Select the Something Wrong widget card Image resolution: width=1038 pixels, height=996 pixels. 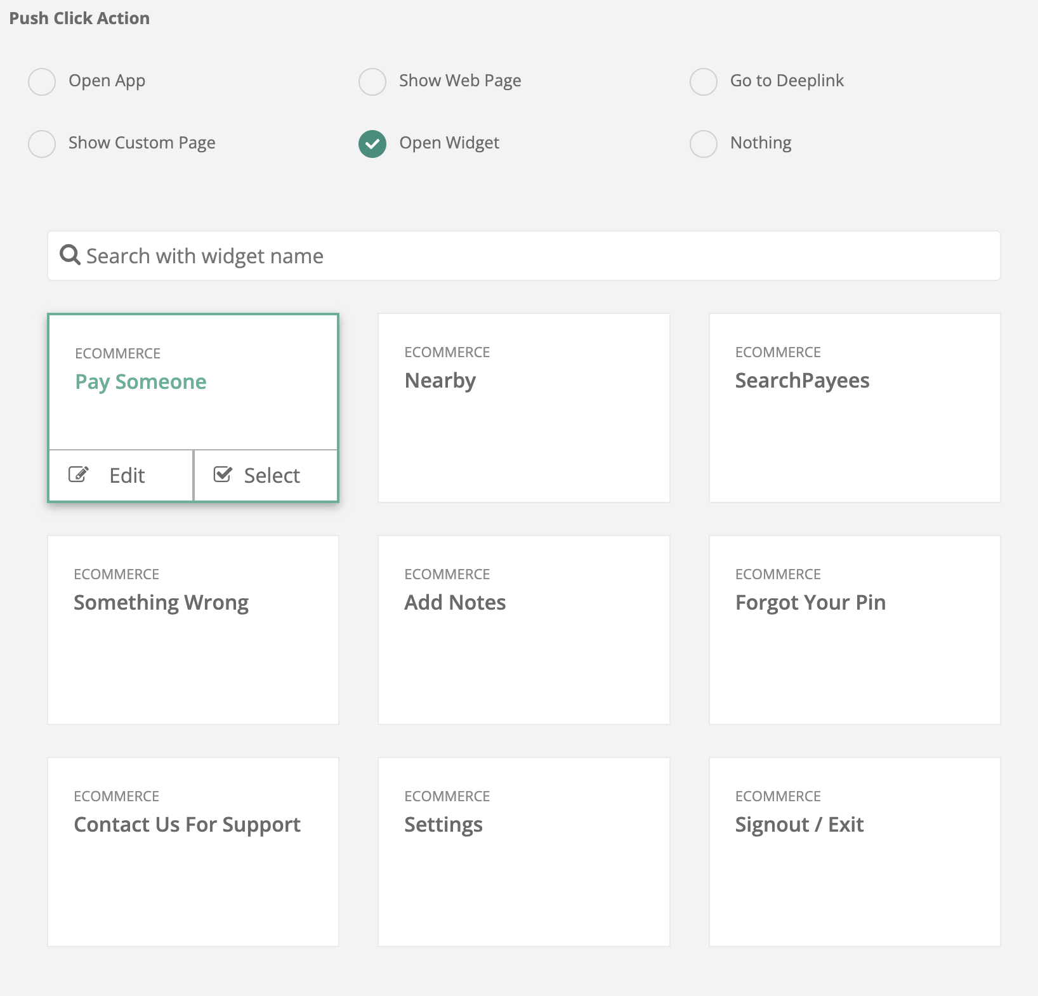(193, 629)
